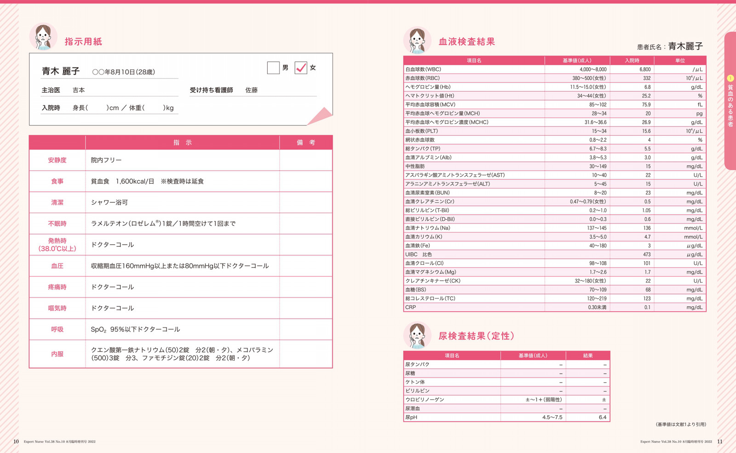Click the ラメルテオン(ロゼレム) instruction for 不眠時
736x453 pixels.
click(x=163, y=224)
